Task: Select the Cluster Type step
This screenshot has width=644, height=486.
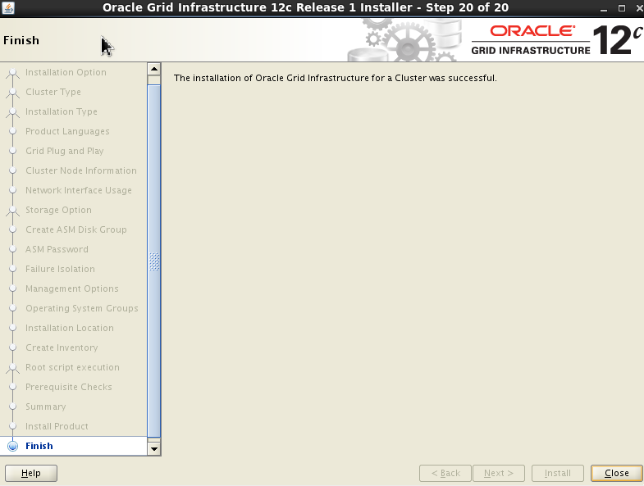Action: tap(53, 92)
